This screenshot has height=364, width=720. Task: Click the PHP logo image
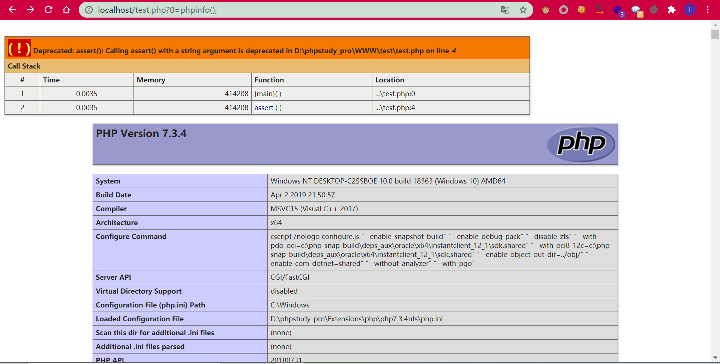click(x=581, y=144)
